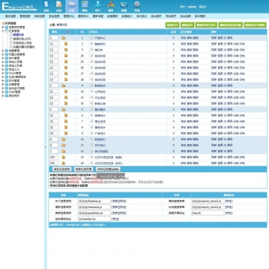Click 修改栏目顺序 button below table
This screenshot has width=269, height=269.
coord(62,169)
